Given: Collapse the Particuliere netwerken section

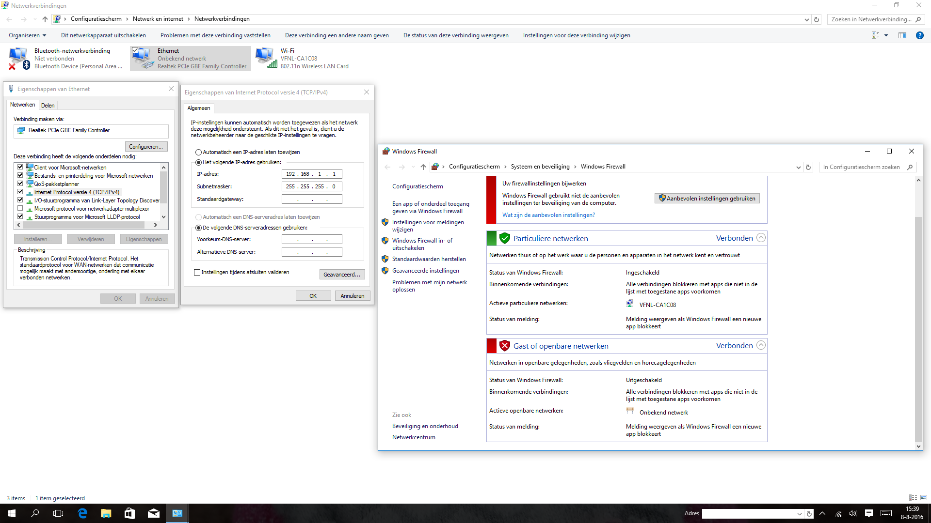Looking at the screenshot, I should coord(761,238).
